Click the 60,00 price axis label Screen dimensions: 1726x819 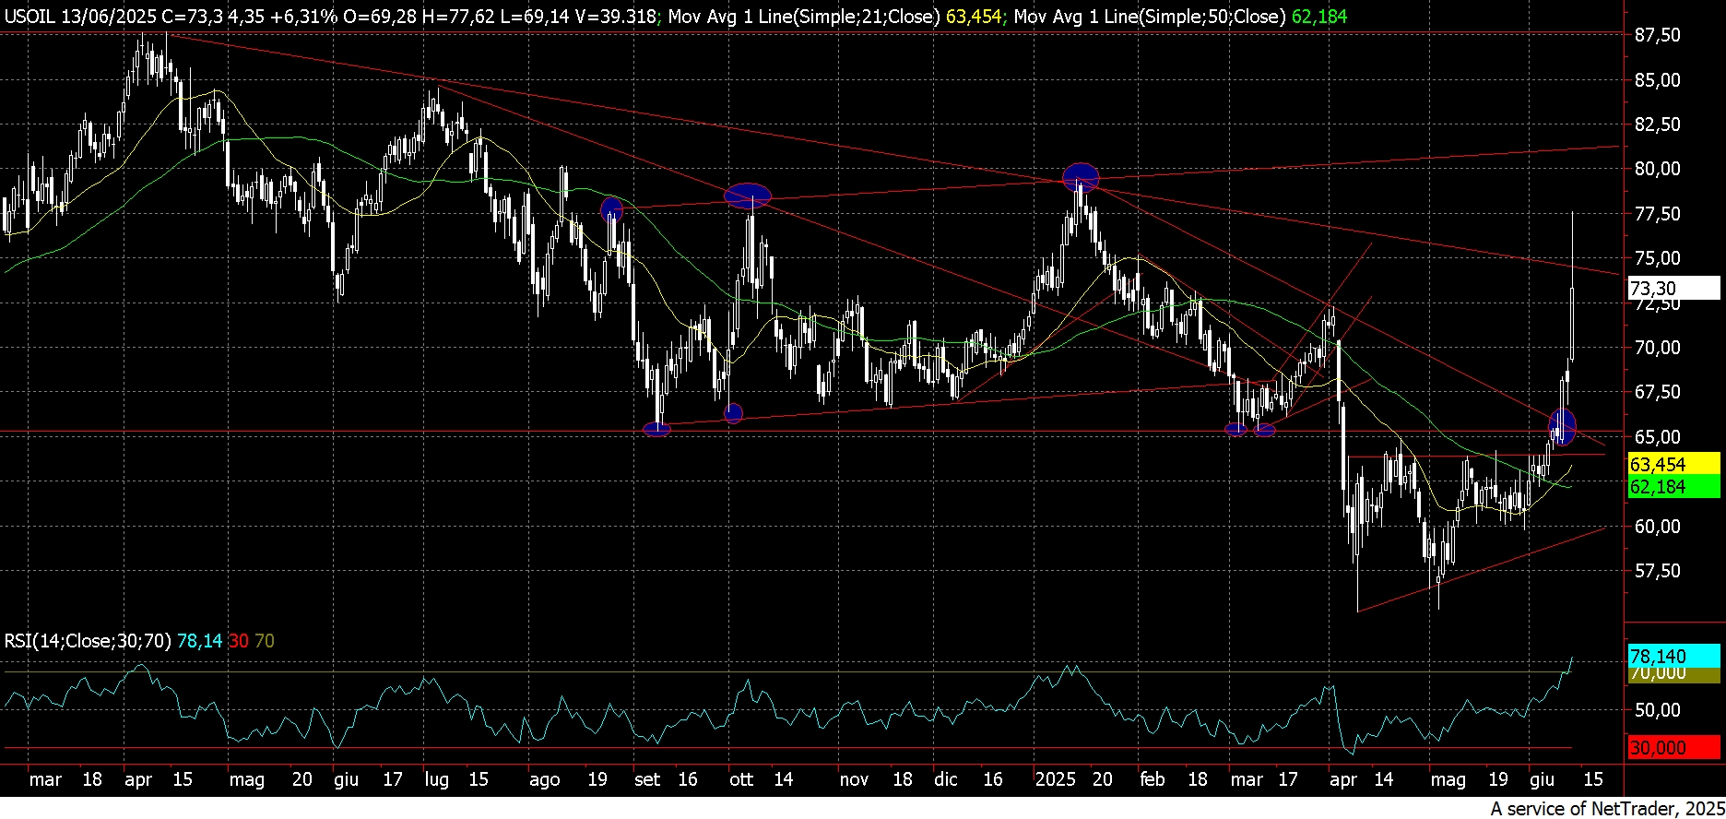(1657, 527)
